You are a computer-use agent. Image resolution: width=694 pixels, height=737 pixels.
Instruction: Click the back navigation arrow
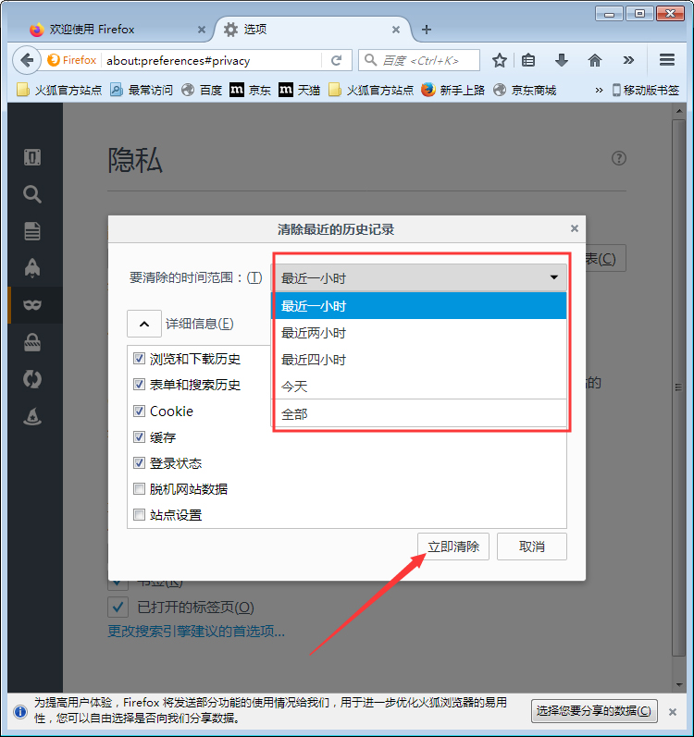coord(27,60)
